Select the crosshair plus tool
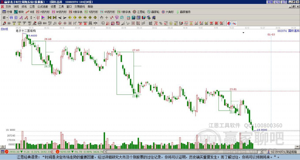Screen dimensions: 300x160 pos(107,18)
